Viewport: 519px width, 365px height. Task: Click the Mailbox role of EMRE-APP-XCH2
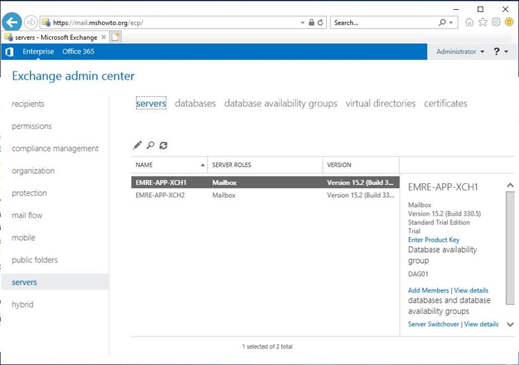tap(224, 195)
